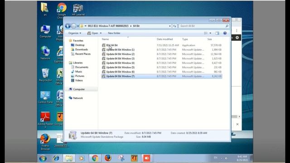This screenshot has height=163, width=290.
Task: Click icon of Update 64 Bit Window (7)
Action: (104, 77)
